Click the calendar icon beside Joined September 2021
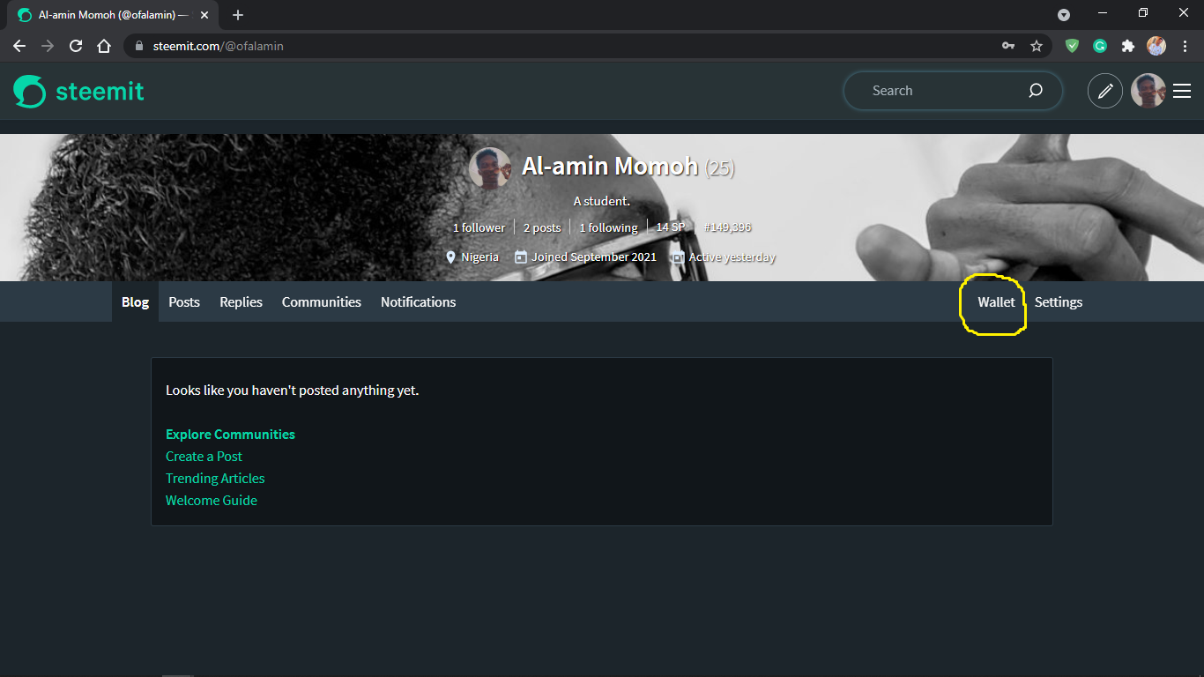 click(x=519, y=257)
